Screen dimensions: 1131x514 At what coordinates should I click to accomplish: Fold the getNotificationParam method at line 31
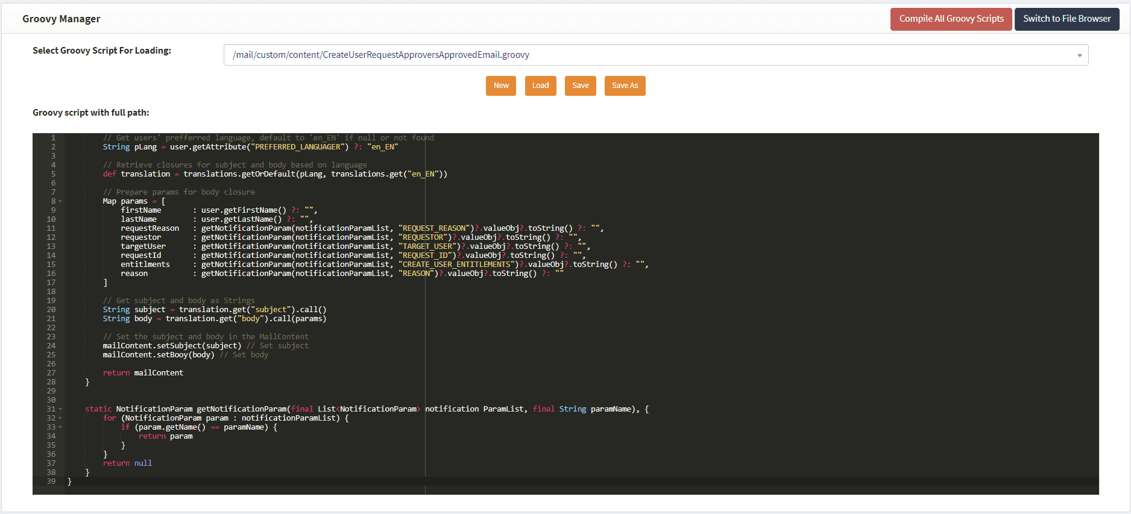pos(60,409)
